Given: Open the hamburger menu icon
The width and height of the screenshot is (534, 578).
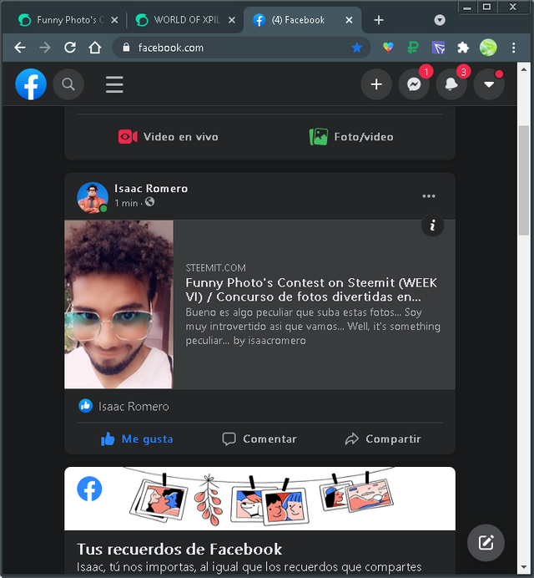Looking at the screenshot, I should click(x=114, y=84).
